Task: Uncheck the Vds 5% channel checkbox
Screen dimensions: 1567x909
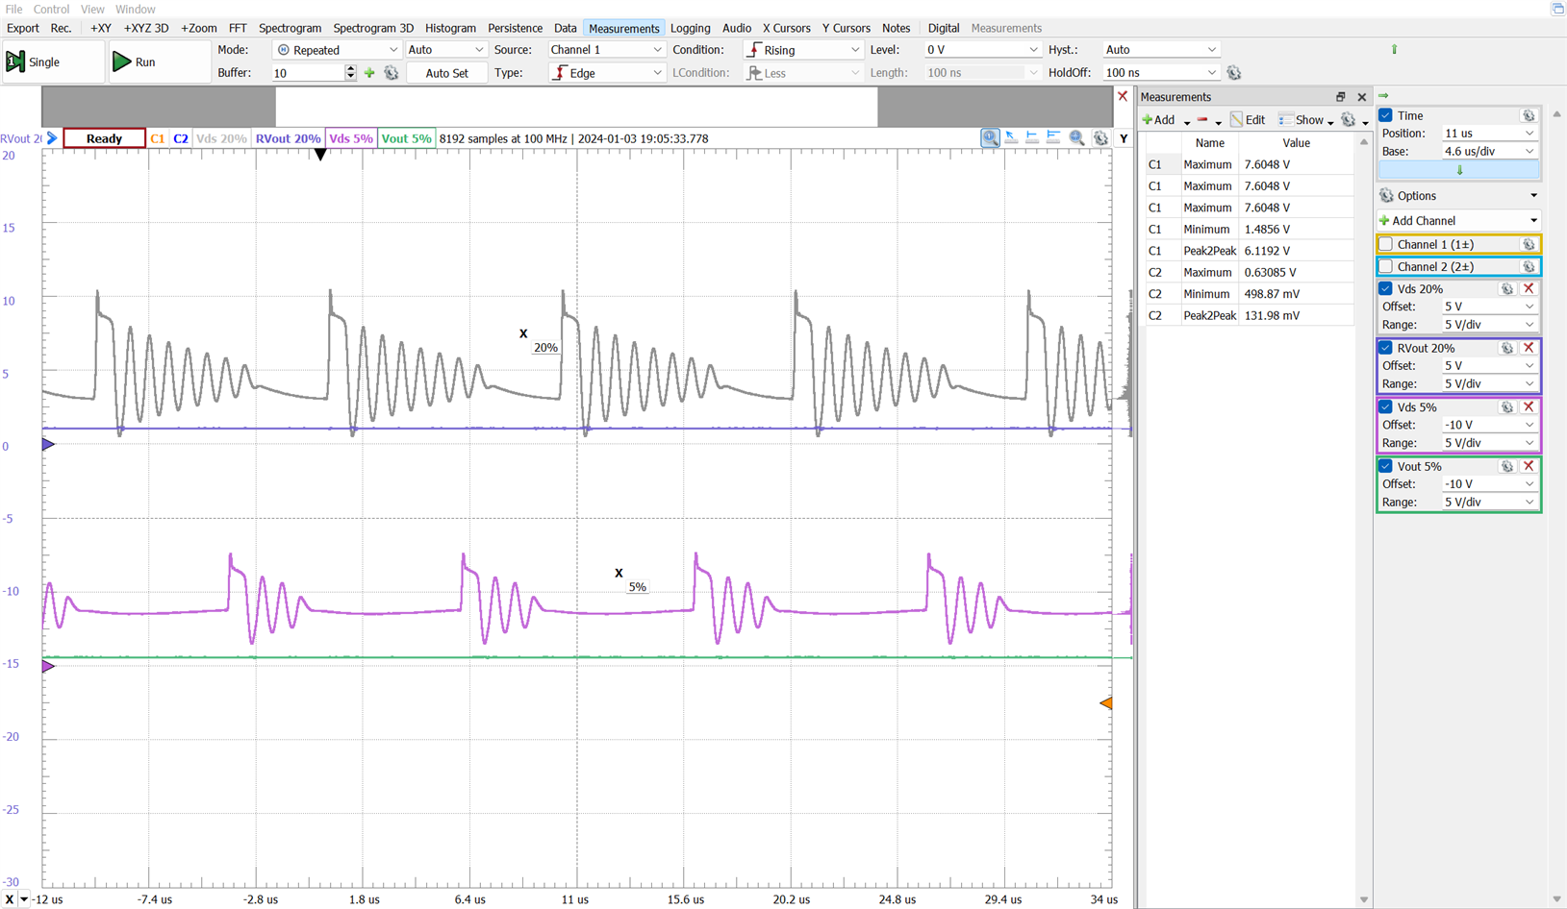Action: 1386,407
